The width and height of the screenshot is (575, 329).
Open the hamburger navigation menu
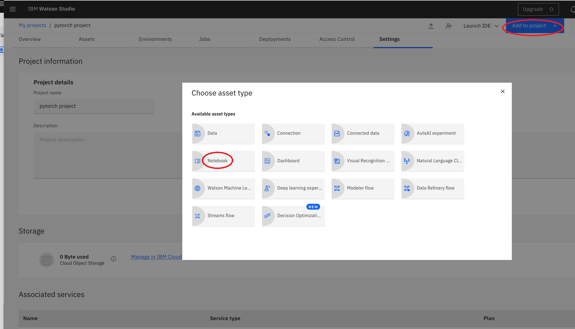[13, 9]
